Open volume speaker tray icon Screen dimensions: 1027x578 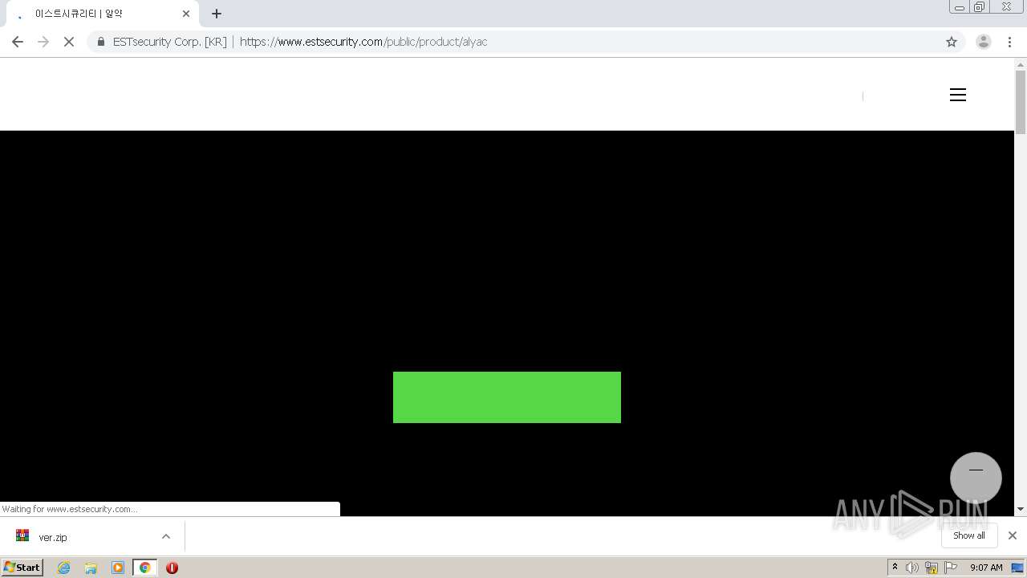pos(912,568)
